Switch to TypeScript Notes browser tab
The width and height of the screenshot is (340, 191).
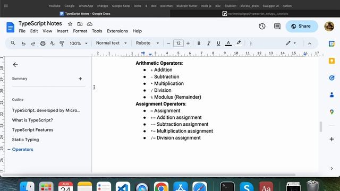[x=85, y=14]
